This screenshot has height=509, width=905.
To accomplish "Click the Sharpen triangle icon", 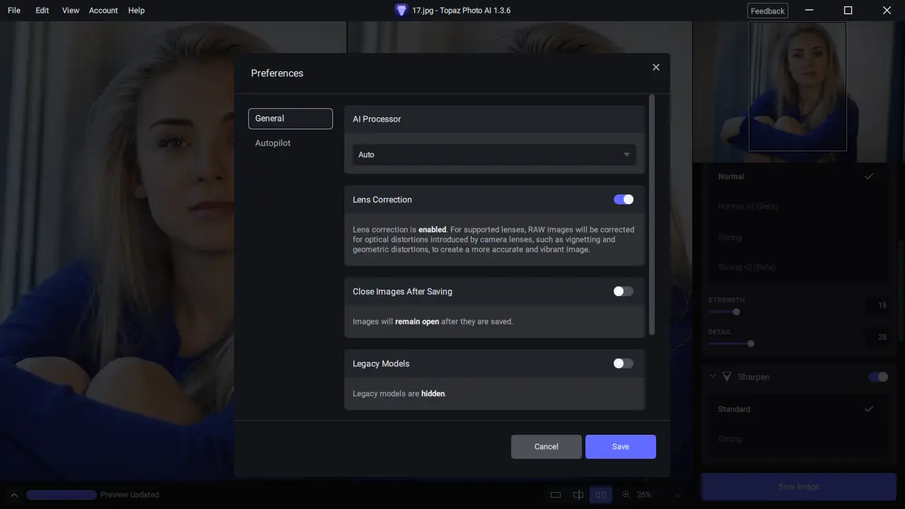I will coord(727,377).
